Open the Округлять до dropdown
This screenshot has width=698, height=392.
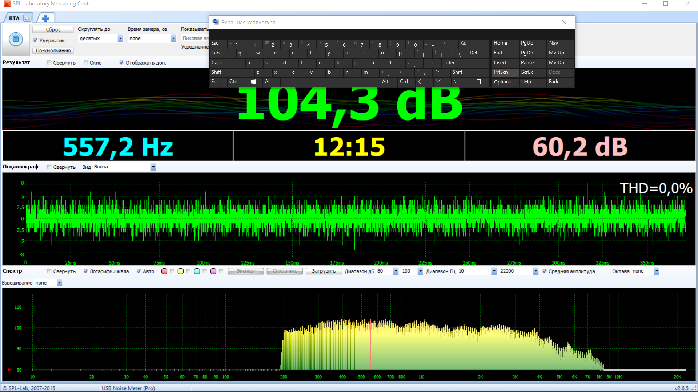[x=120, y=38]
